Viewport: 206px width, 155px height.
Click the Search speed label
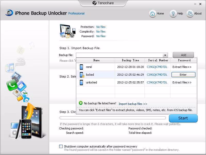click(75, 133)
